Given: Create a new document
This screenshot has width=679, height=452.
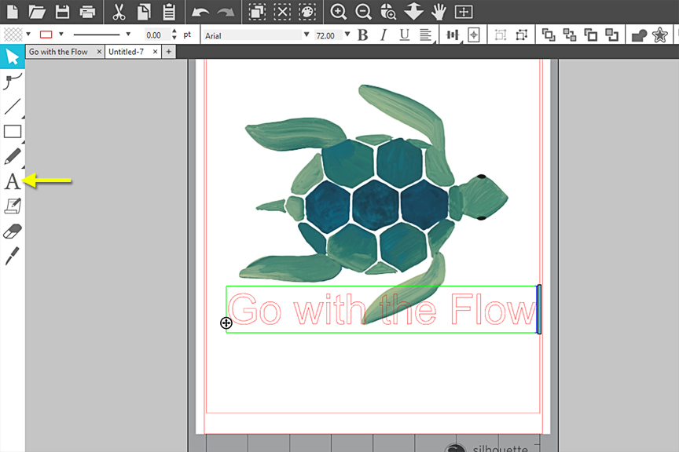Looking at the screenshot, I should [13, 12].
